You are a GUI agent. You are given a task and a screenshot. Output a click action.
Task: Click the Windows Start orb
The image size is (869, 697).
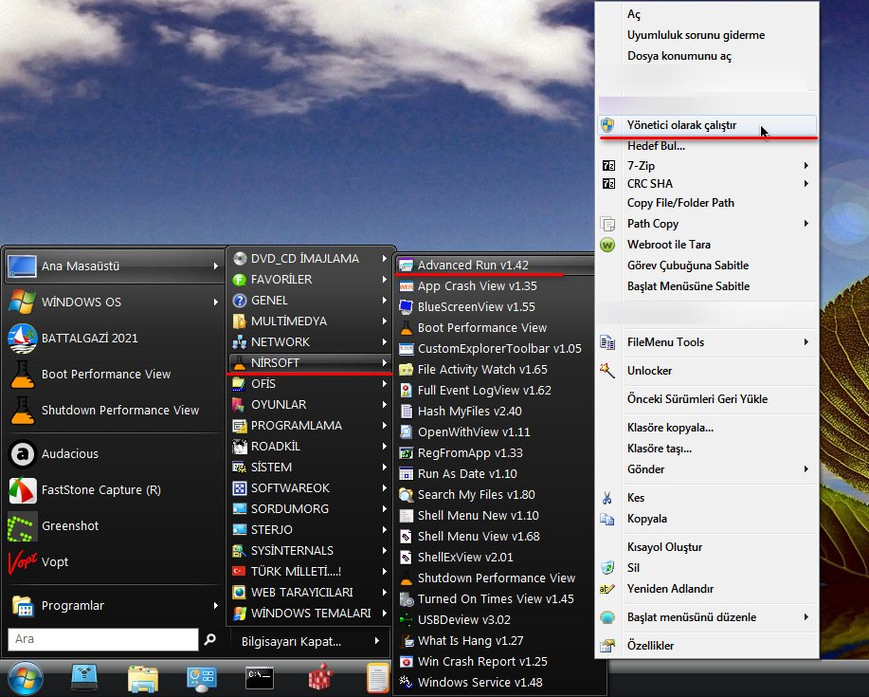click(26, 678)
